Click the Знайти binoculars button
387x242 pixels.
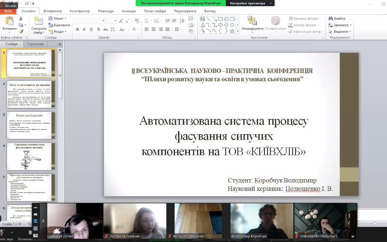click(337, 18)
